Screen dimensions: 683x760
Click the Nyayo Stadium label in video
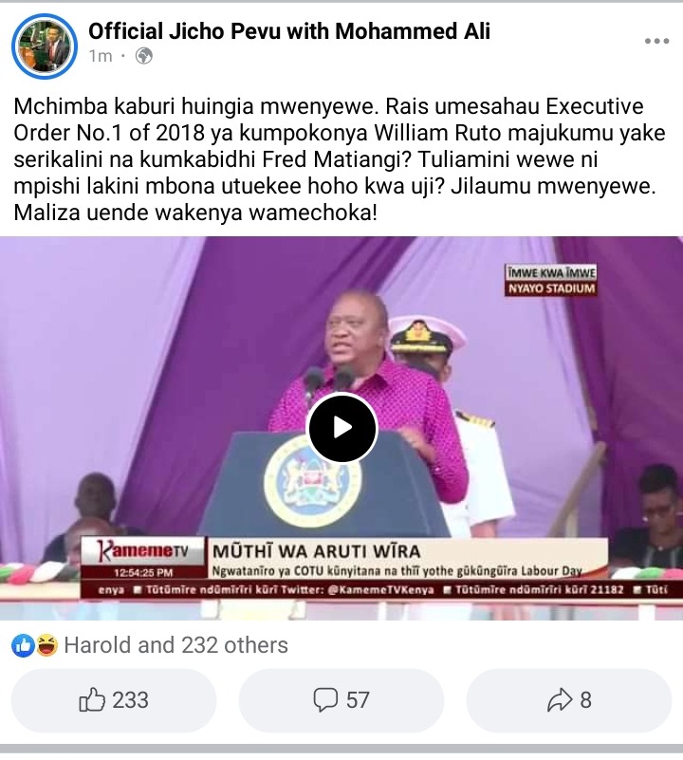[550, 288]
